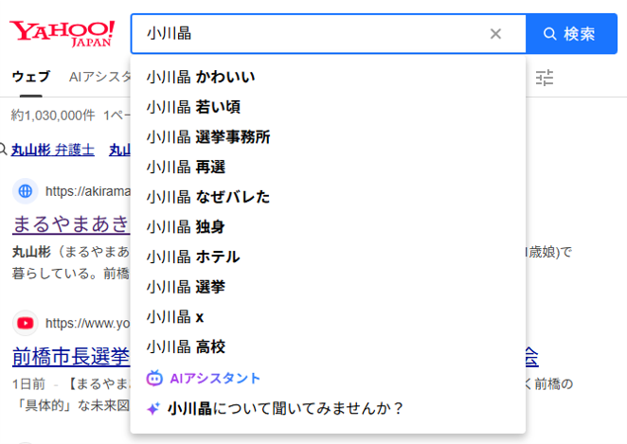Clear the search box with the X icon
The height and width of the screenshot is (444, 627).
click(495, 34)
